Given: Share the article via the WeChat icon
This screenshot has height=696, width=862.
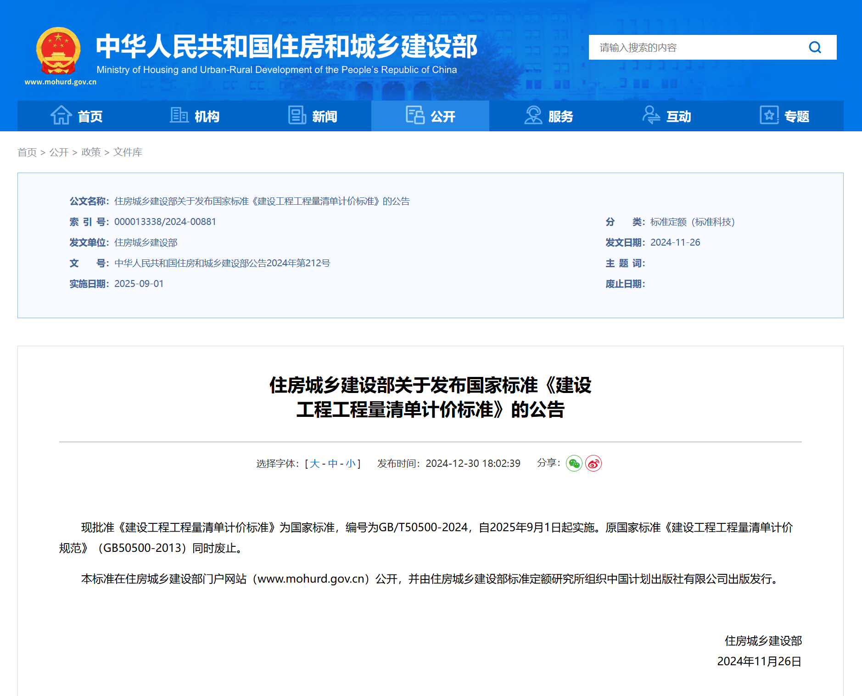Looking at the screenshot, I should pyautogui.click(x=574, y=463).
